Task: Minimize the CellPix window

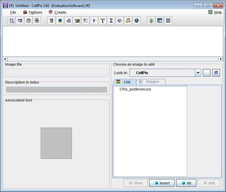Action: (198, 6)
